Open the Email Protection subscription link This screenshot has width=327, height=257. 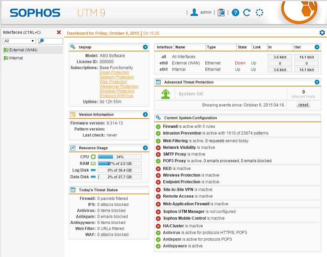pos(114,72)
